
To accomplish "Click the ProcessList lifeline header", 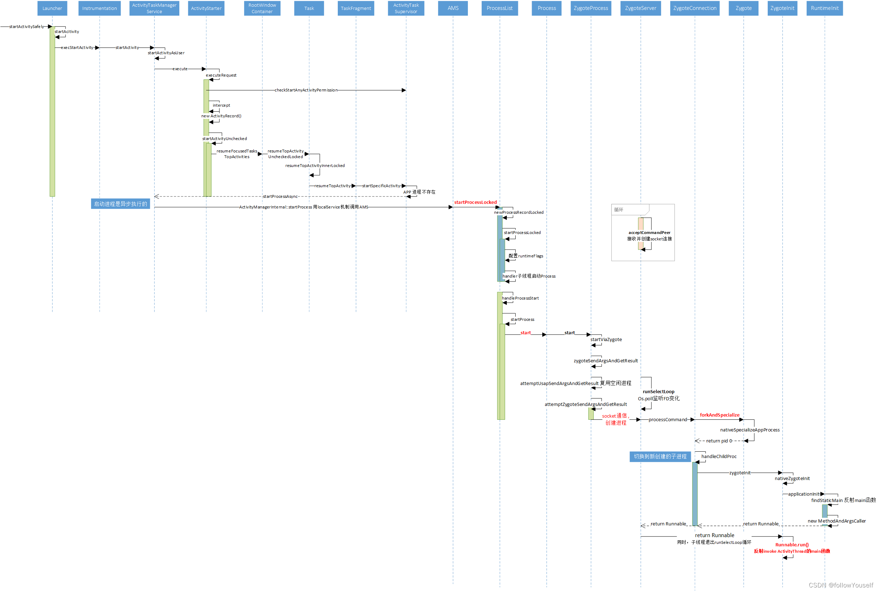I will (500, 8).
